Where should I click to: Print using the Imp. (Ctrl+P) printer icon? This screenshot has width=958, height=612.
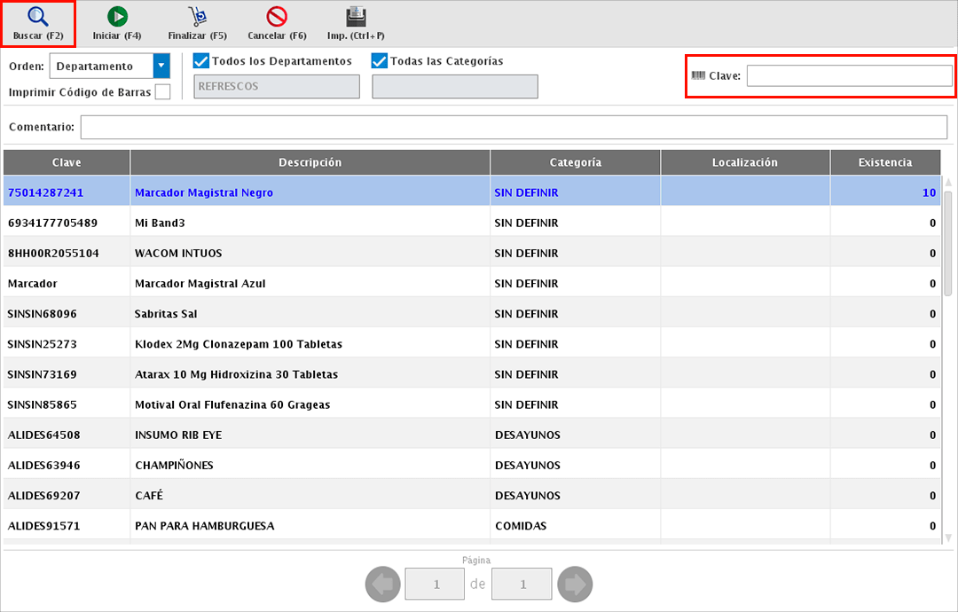tap(356, 17)
